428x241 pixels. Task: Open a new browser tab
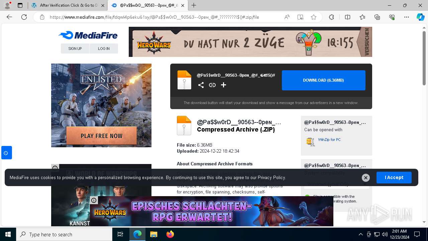pos(194,5)
